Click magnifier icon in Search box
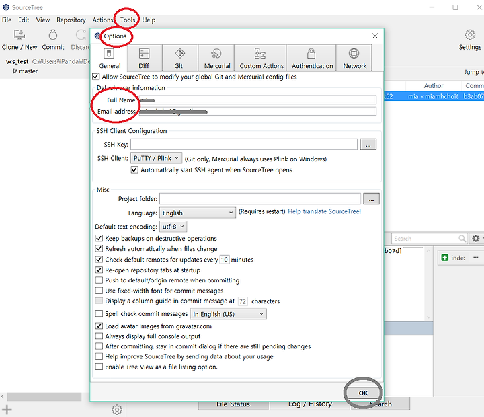Image resolution: width=484 pixels, height=417 pixels. click(x=462, y=239)
